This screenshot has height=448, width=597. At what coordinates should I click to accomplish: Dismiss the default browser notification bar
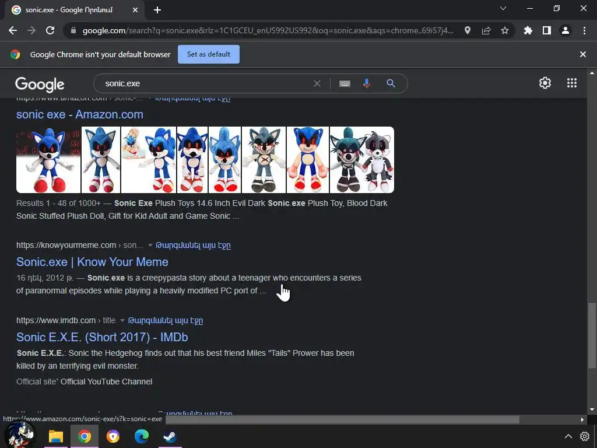click(x=583, y=54)
